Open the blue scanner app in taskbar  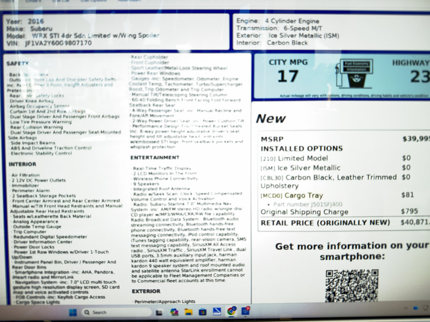(217, 312)
